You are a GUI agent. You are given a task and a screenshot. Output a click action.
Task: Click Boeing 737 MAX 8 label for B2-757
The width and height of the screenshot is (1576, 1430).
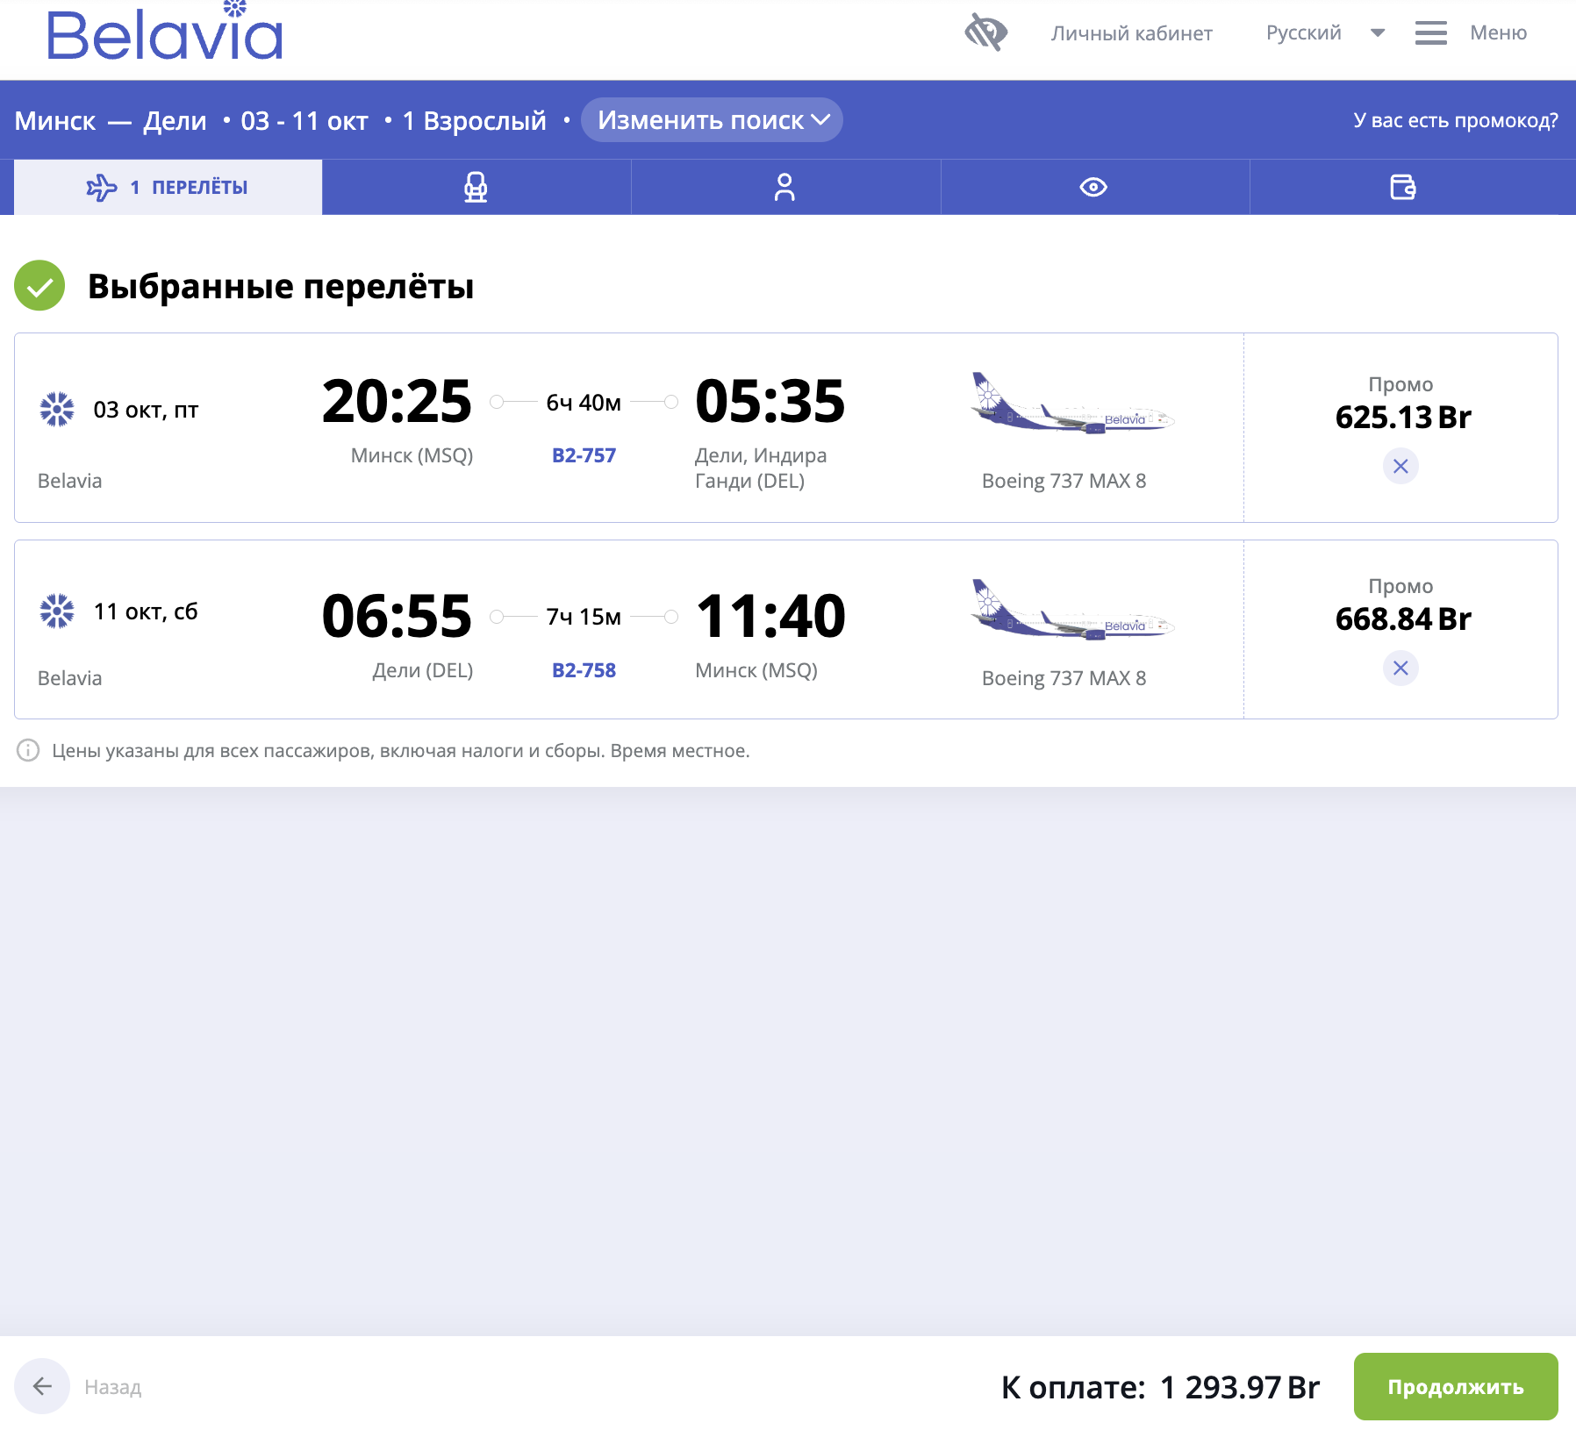click(x=1064, y=481)
